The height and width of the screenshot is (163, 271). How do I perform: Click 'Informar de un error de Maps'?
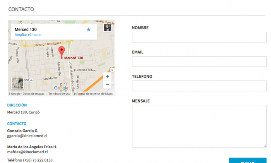(93, 94)
